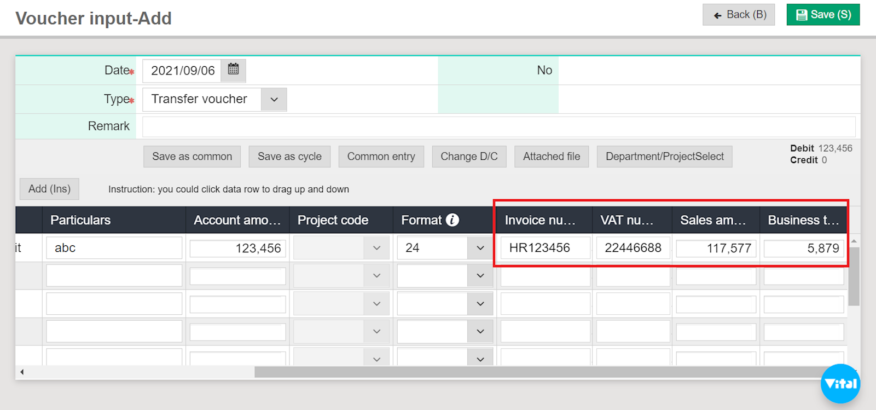Viewport: 876px width, 410px height.
Task: Open Attached file dialog
Action: tap(551, 157)
